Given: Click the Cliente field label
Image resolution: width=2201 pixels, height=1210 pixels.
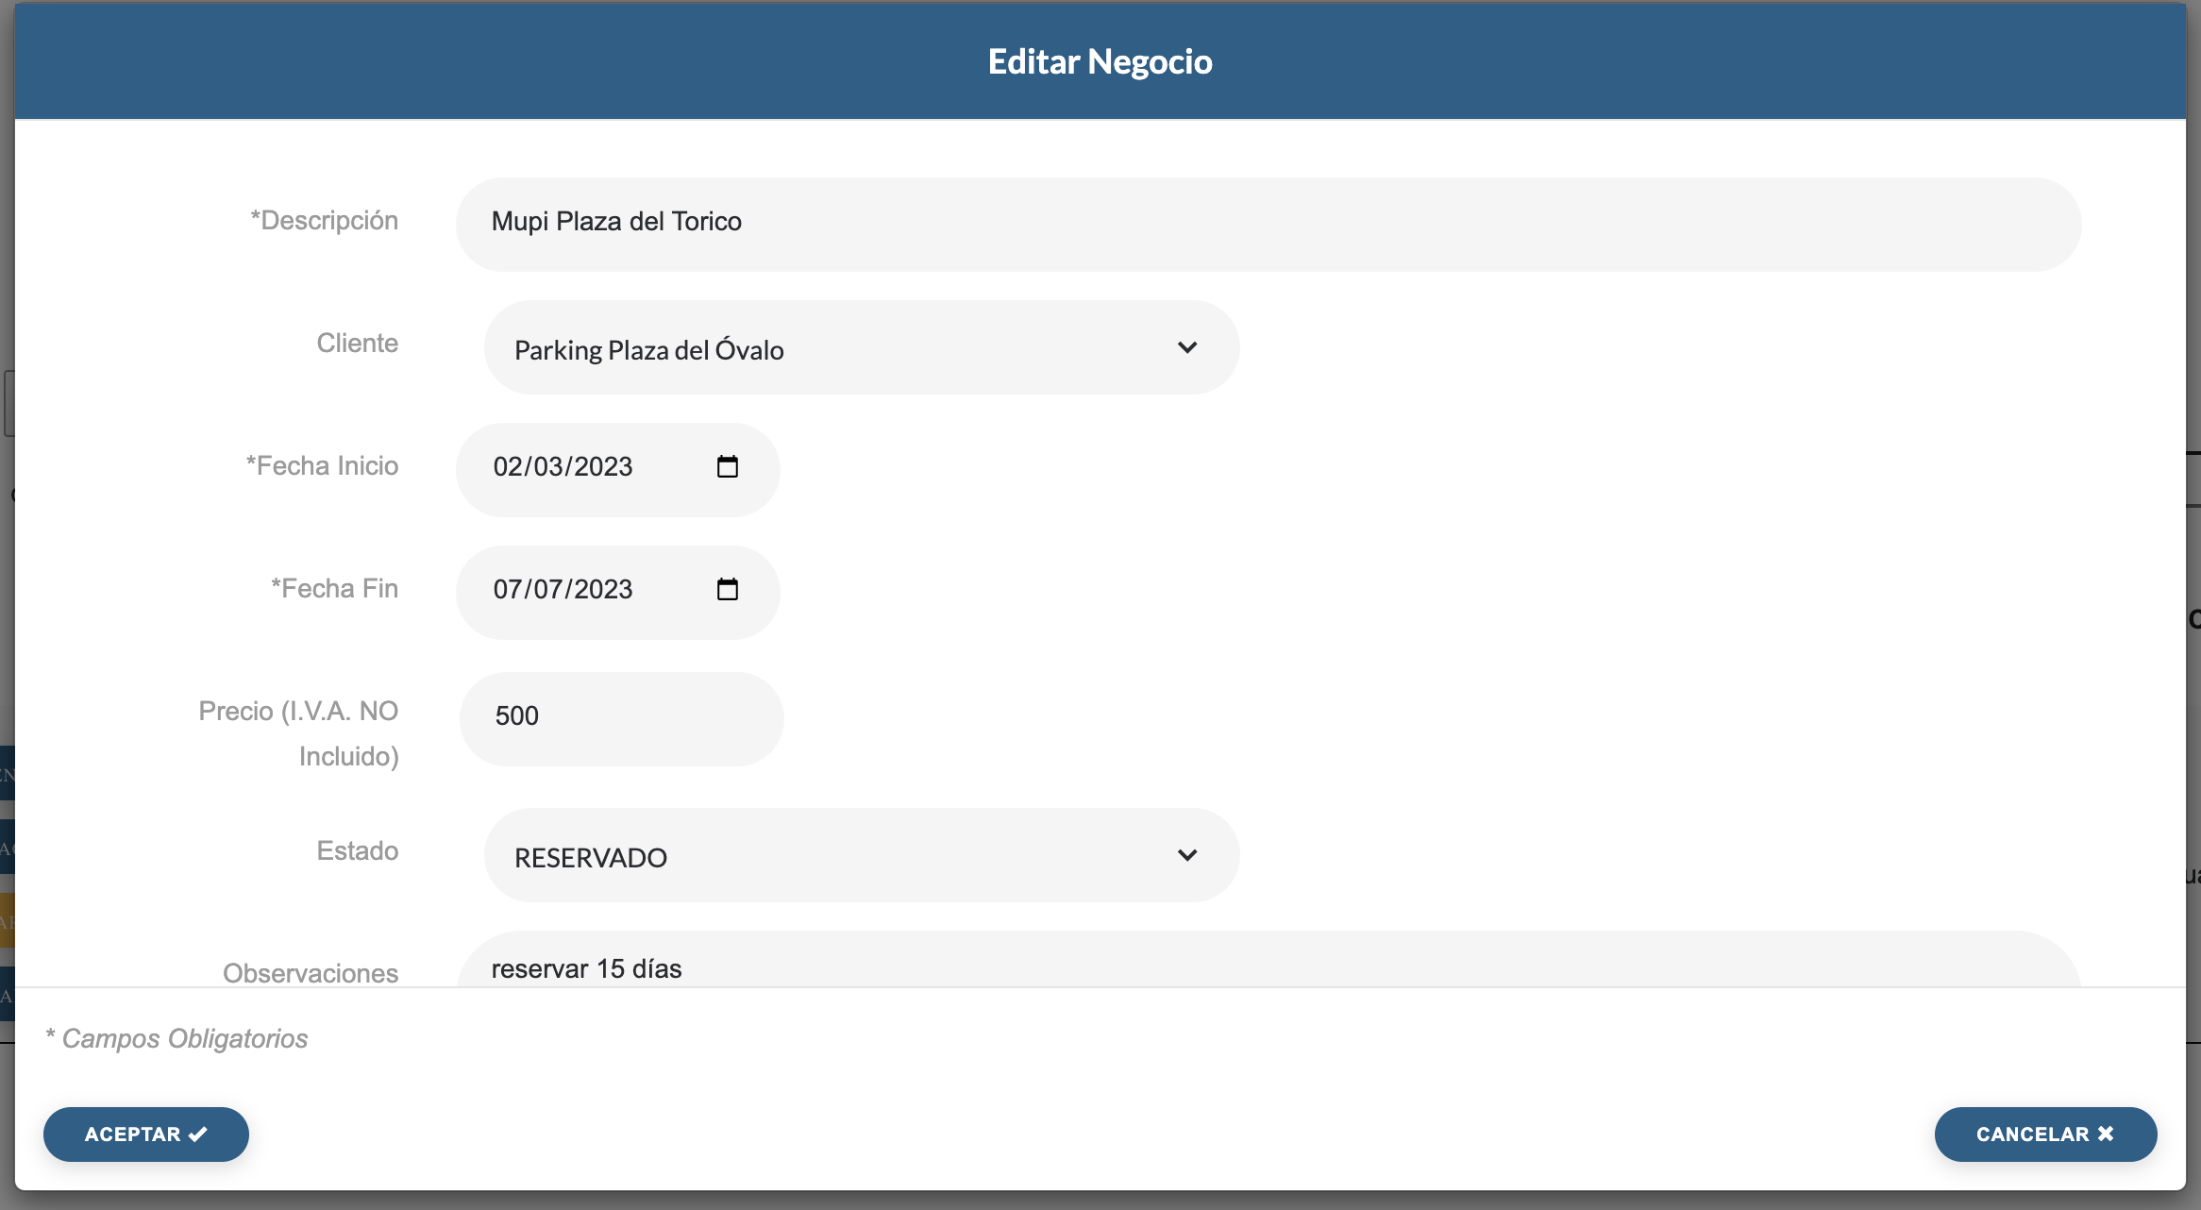Looking at the screenshot, I should pyautogui.click(x=357, y=343).
